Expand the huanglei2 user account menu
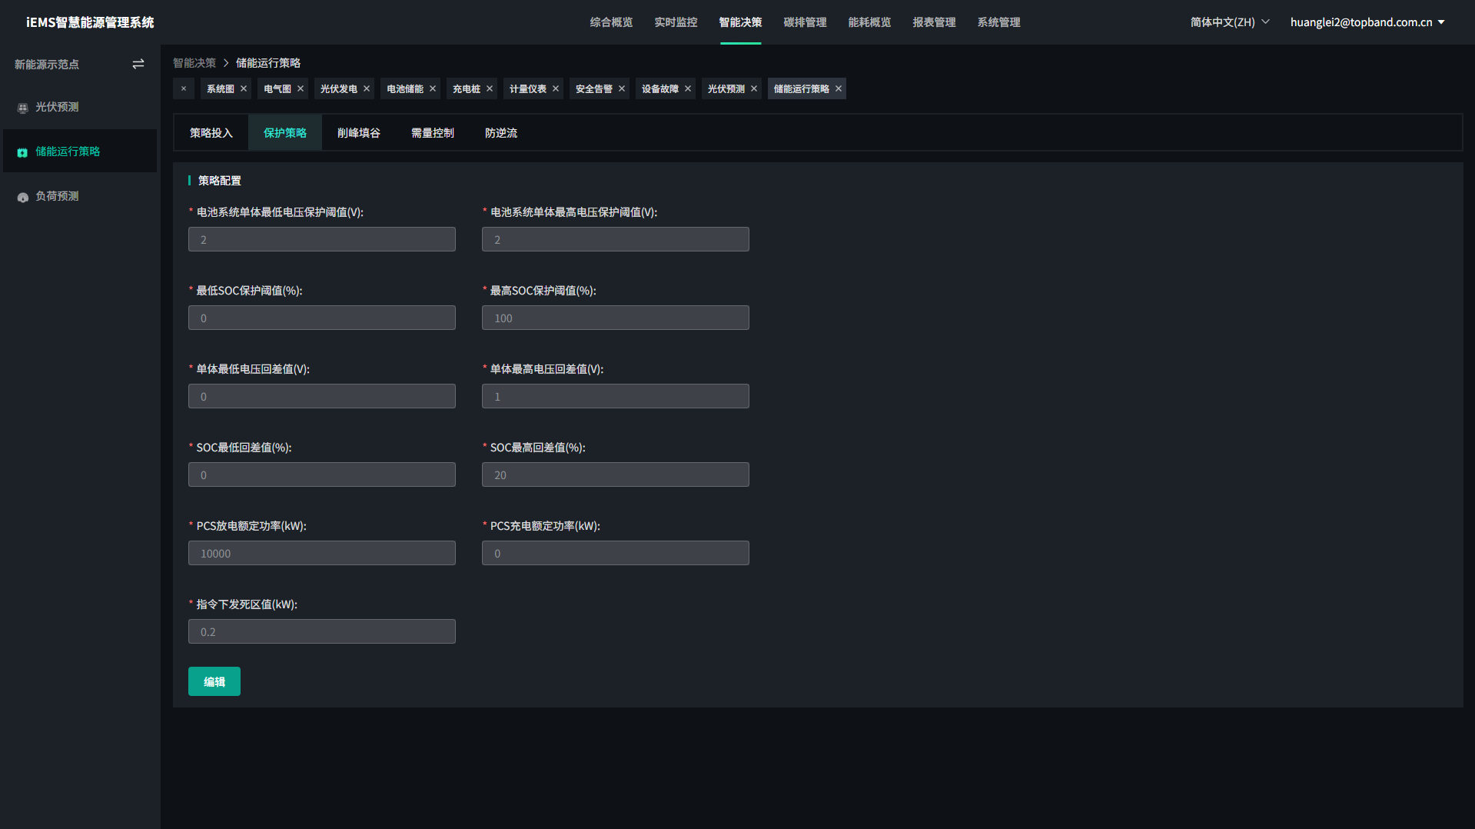The height and width of the screenshot is (829, 1475). [x=1367, y=22]
